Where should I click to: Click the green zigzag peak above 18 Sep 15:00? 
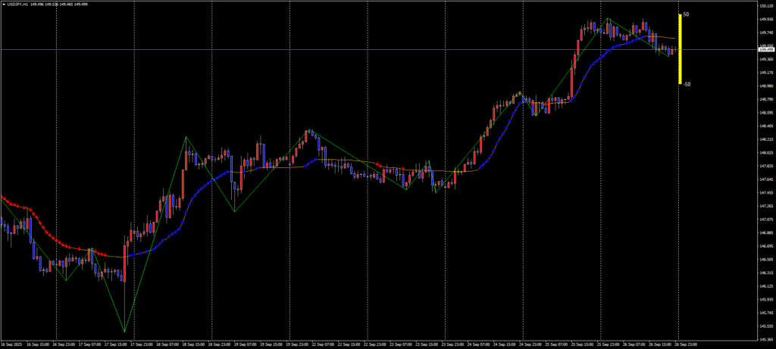click(x=186, y=137)
